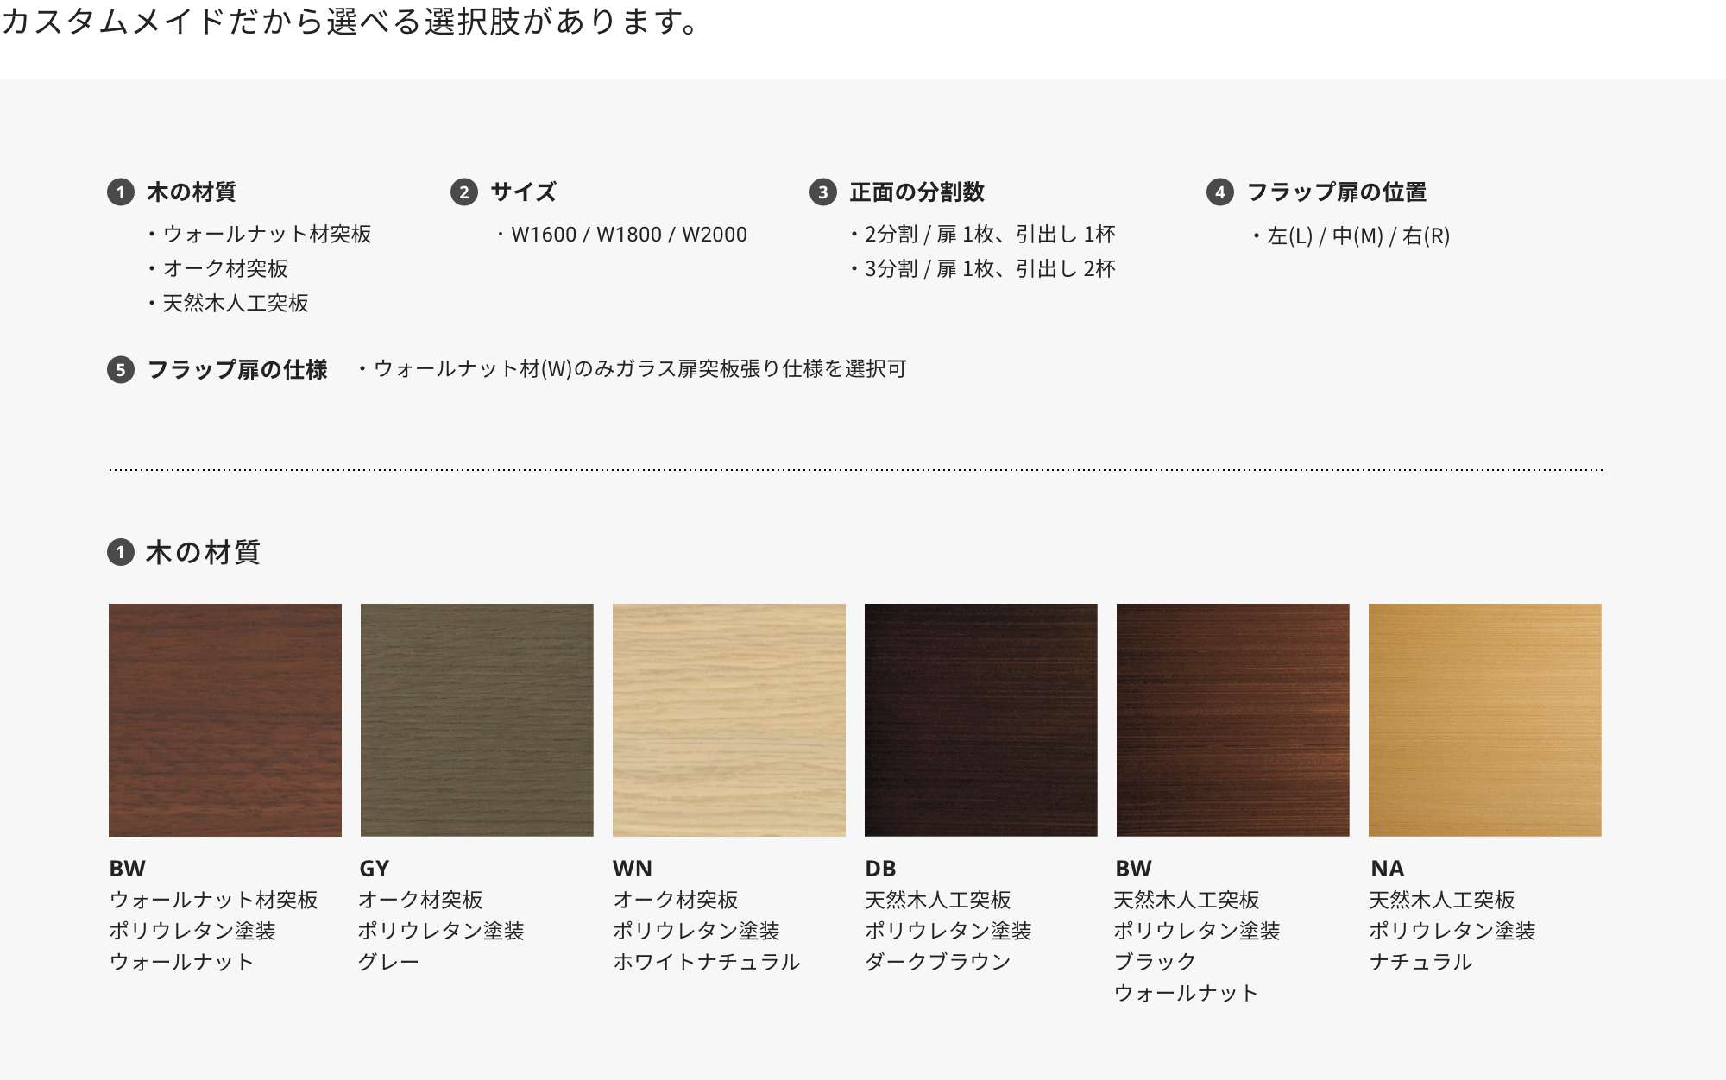
Task: Click the W1600 / W1800 / W2000 size text
Action: [628, 235]
